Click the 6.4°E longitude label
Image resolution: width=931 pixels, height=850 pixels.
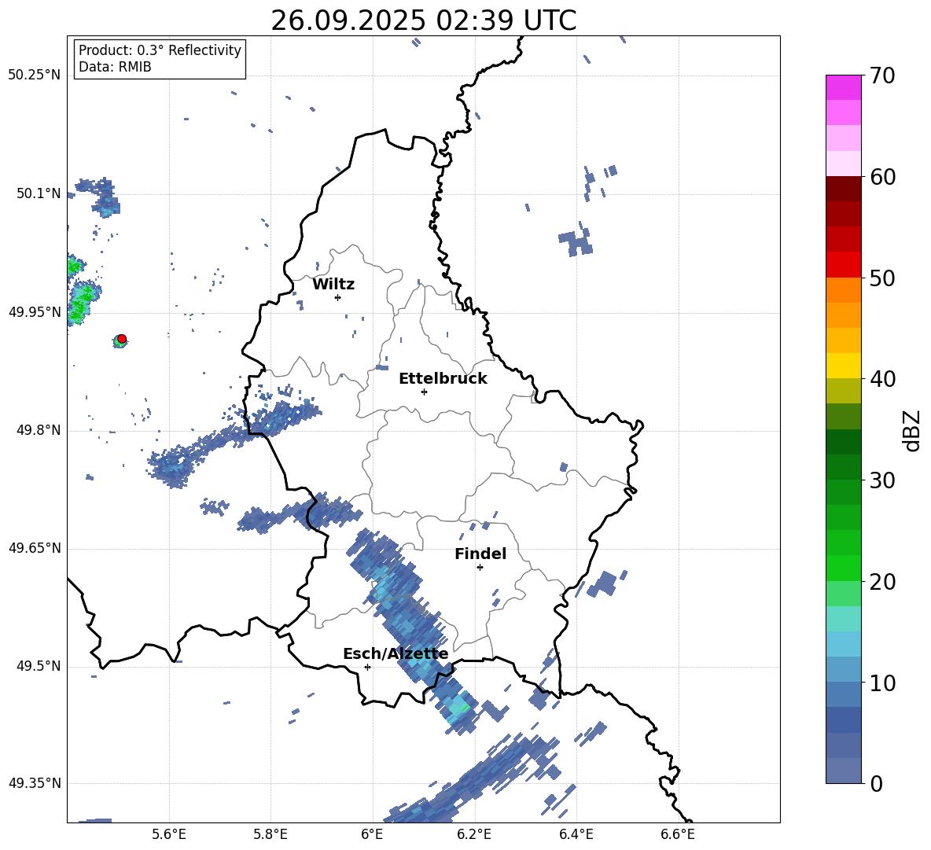(576, 834)
